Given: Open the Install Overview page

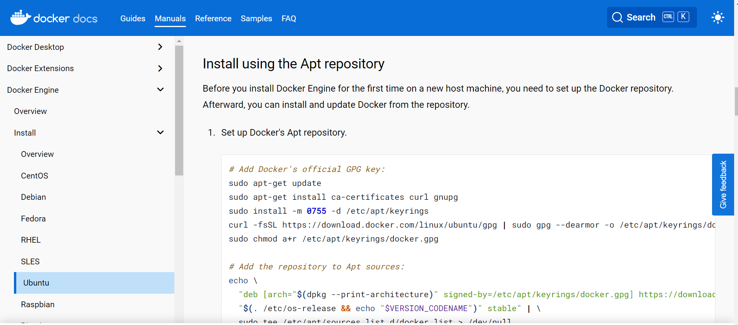Looking at the screenshot, I should [x=37, y=154].
